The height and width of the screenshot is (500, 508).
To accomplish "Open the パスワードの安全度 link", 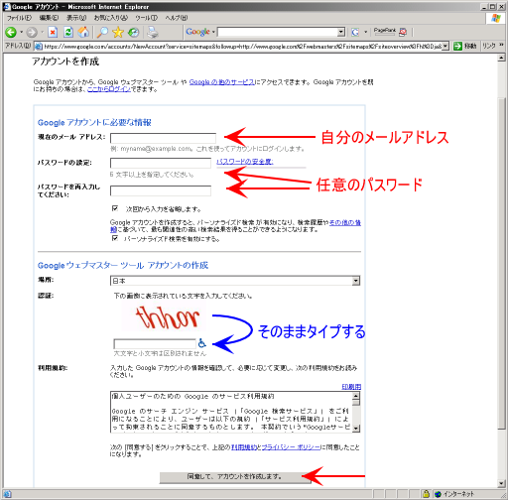I will [245, 162].
